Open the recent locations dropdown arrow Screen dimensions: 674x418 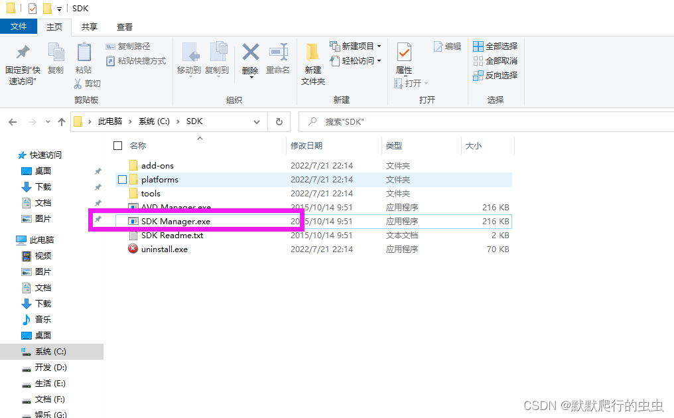48,122
